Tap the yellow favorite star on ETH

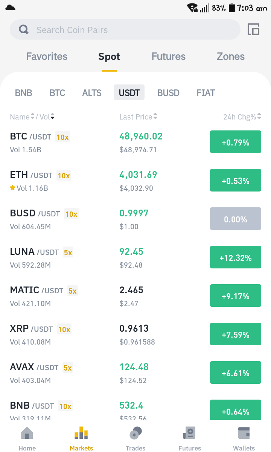click(x=12, y=188)
